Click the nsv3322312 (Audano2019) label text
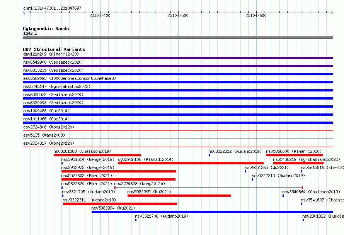The height and width of the screenshot is (235, 344). (x=235, y=151)
